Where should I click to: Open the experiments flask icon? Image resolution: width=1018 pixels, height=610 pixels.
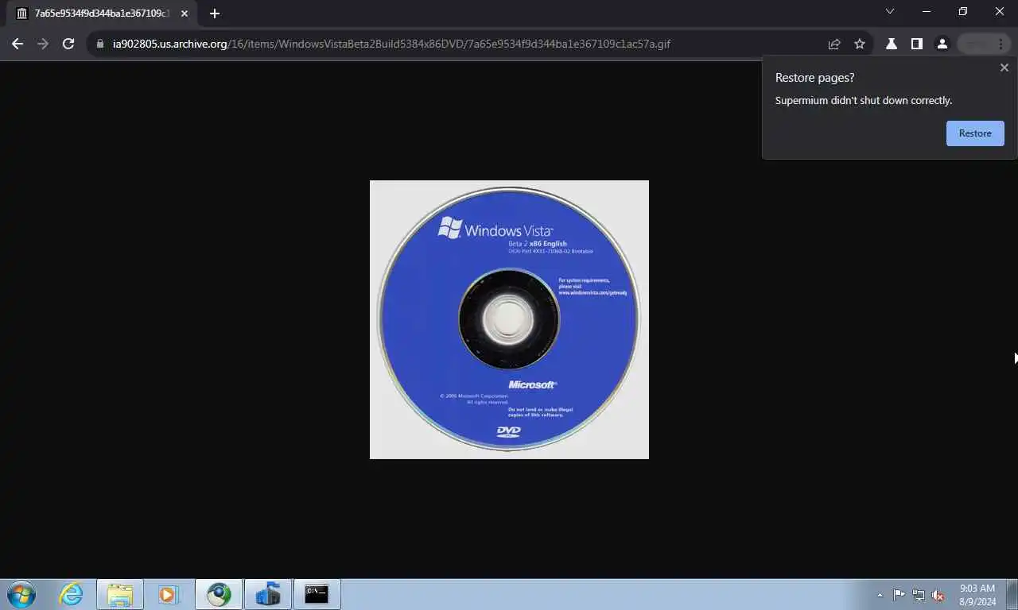pyautogui.click(x=892, y=44)
